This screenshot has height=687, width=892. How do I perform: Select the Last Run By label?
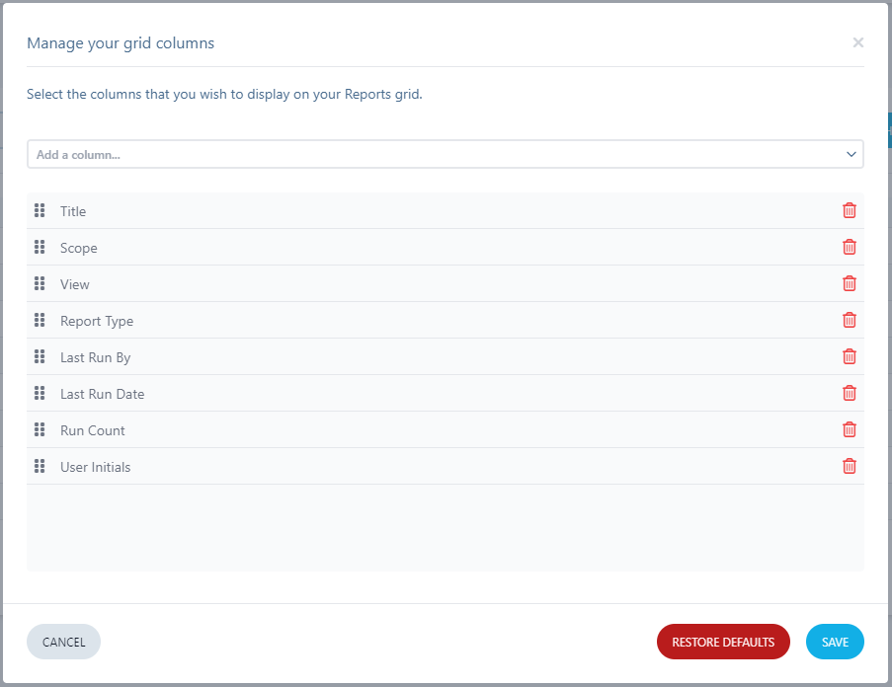click(x=96, y=357)
